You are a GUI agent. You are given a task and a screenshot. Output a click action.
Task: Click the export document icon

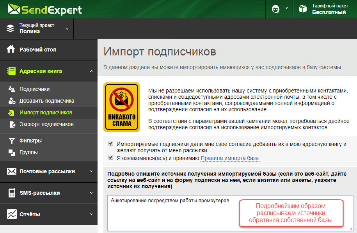pyautogui.click(x=12, y=125)
